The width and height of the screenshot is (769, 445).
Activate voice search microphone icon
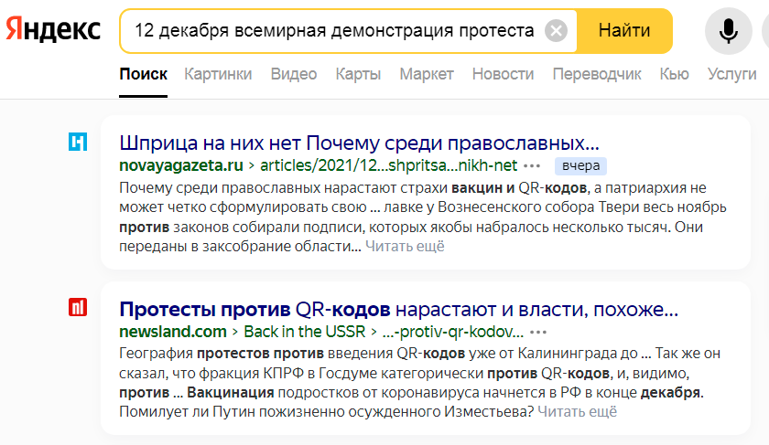click(x=729, y=31)
